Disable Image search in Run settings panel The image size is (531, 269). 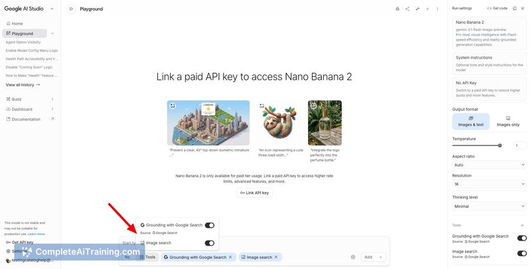pos(522,254)
